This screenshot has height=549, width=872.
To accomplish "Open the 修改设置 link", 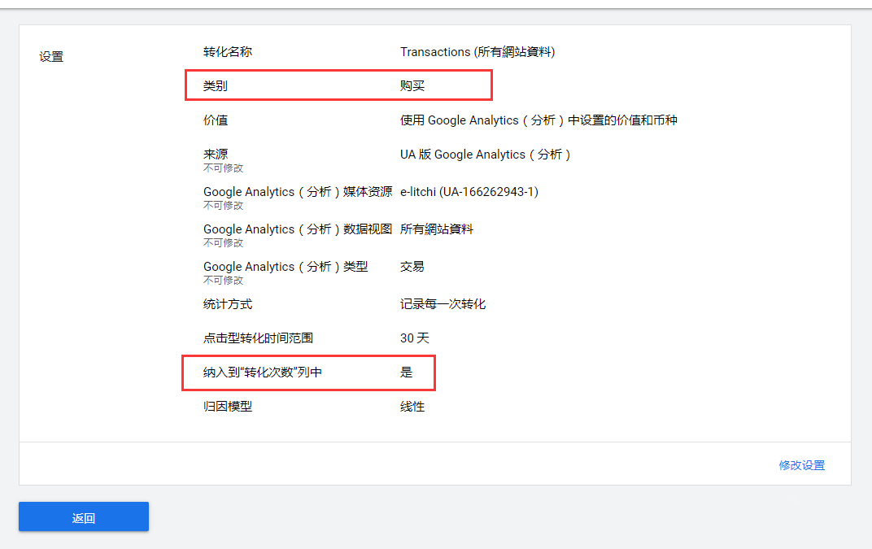I will coord(801,465).
